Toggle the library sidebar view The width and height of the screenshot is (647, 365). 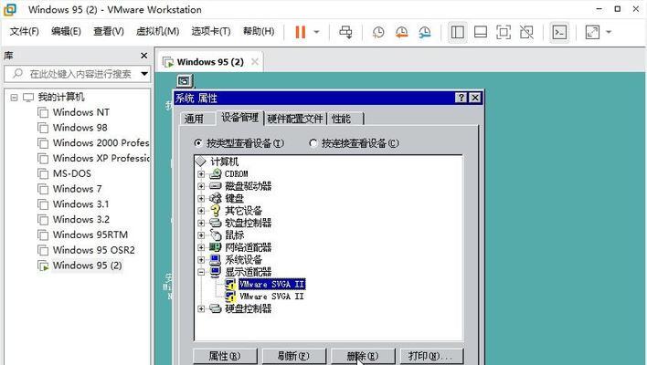coord(457,32)
